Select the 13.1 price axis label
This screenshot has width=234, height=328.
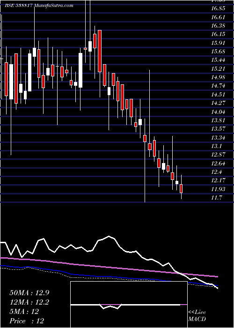pos(217,146)
